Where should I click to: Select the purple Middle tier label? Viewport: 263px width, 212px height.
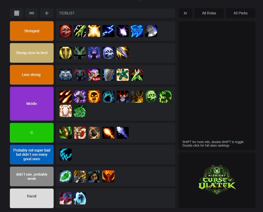[32, 104]
